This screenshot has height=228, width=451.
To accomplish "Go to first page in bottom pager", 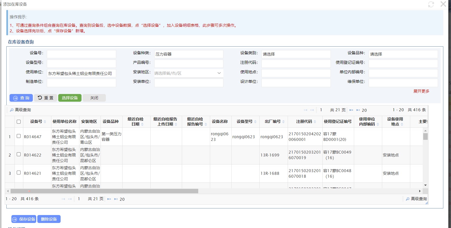I will (x=63, y=199).
